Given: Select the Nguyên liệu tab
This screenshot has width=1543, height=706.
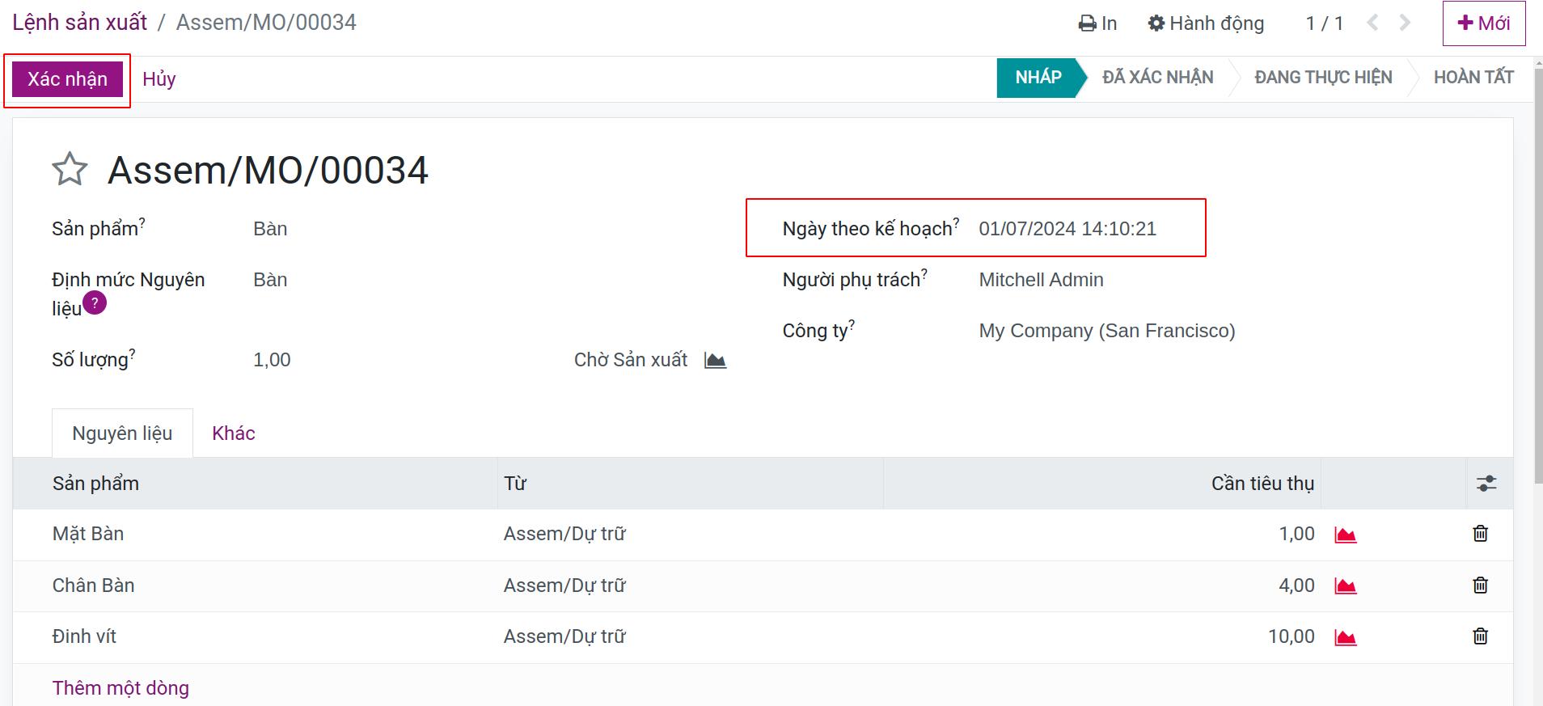Looking at the screenshot, I should click(x=122, y=433).
